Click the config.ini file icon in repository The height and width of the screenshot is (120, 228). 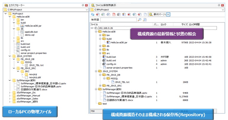pyautogui.click(x=104, y=64)
